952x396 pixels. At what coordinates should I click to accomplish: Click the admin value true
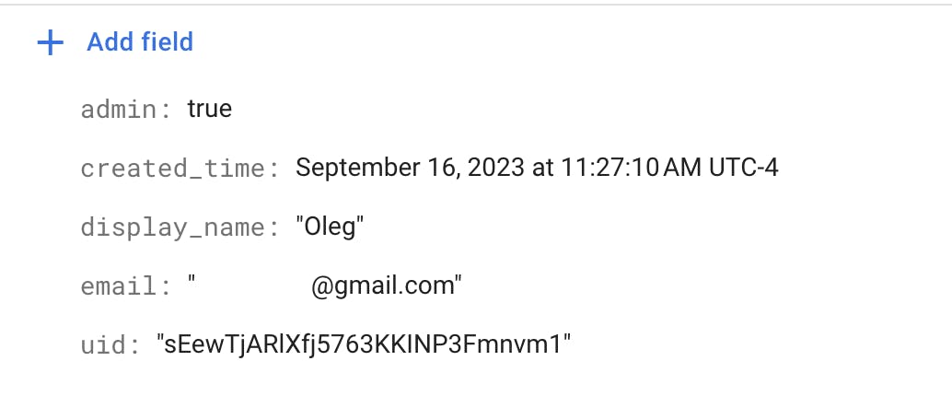(210, 110)
